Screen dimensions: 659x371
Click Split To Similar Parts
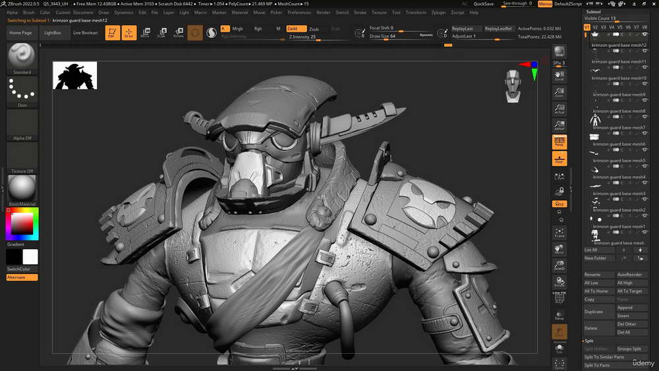point(616,357)
